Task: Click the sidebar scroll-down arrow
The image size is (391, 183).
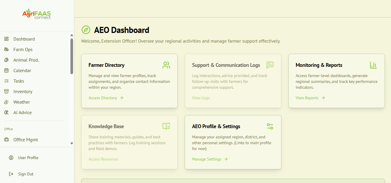Action: click(x=72, y=143)
